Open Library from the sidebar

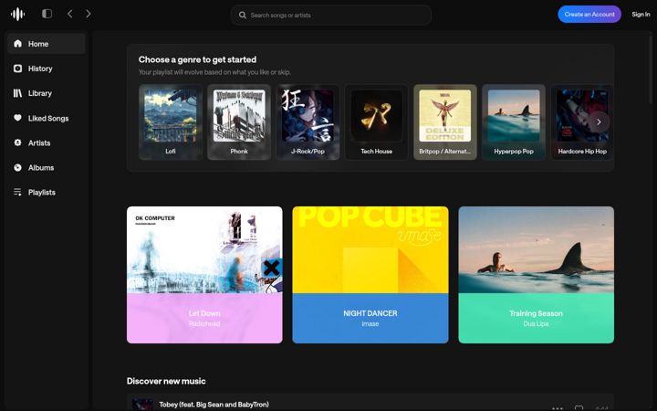click(x=47, y=93)
